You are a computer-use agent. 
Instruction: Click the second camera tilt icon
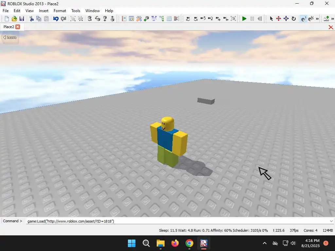[196, 19]
